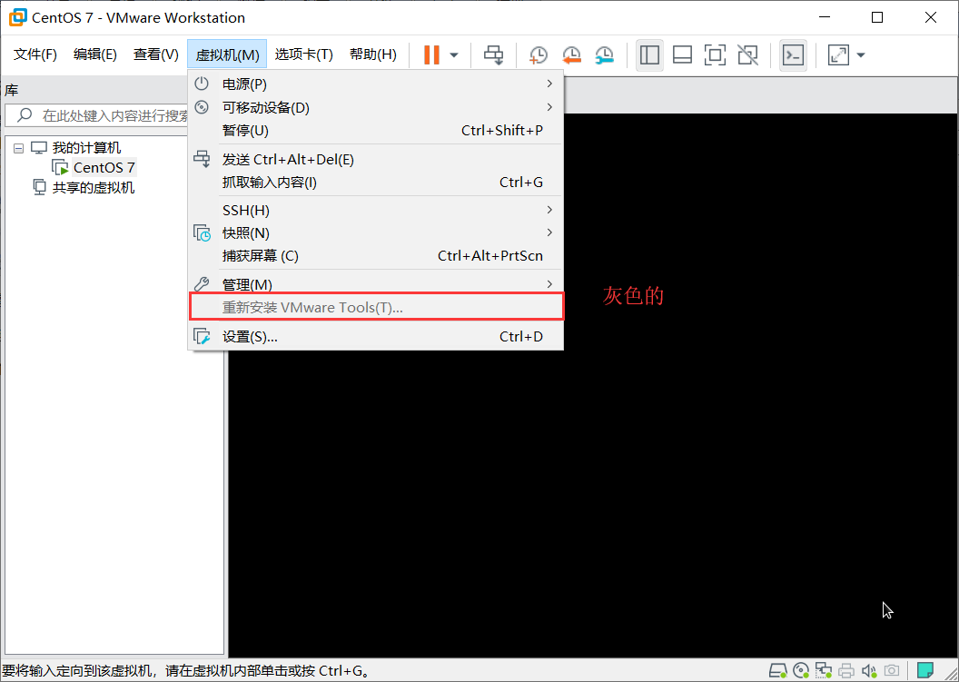Viewport: 959px width, 682px height.
Task: Click the send-keys icon beside 发送 Ctrl+Alt+Del
Action: coord(202,159)
